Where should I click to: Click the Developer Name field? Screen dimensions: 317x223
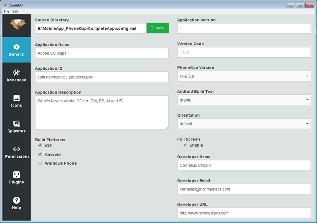coord(244,165)
